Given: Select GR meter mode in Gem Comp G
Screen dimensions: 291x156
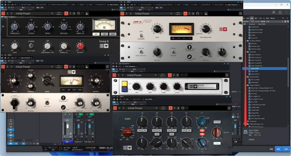Looking at the screenshot, I should (96, 34).
